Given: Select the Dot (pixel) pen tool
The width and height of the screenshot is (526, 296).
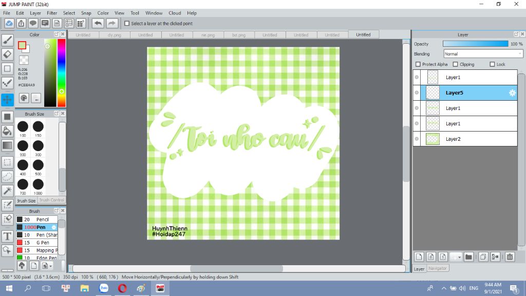Looking at the screenshot, I should (7, 83).
